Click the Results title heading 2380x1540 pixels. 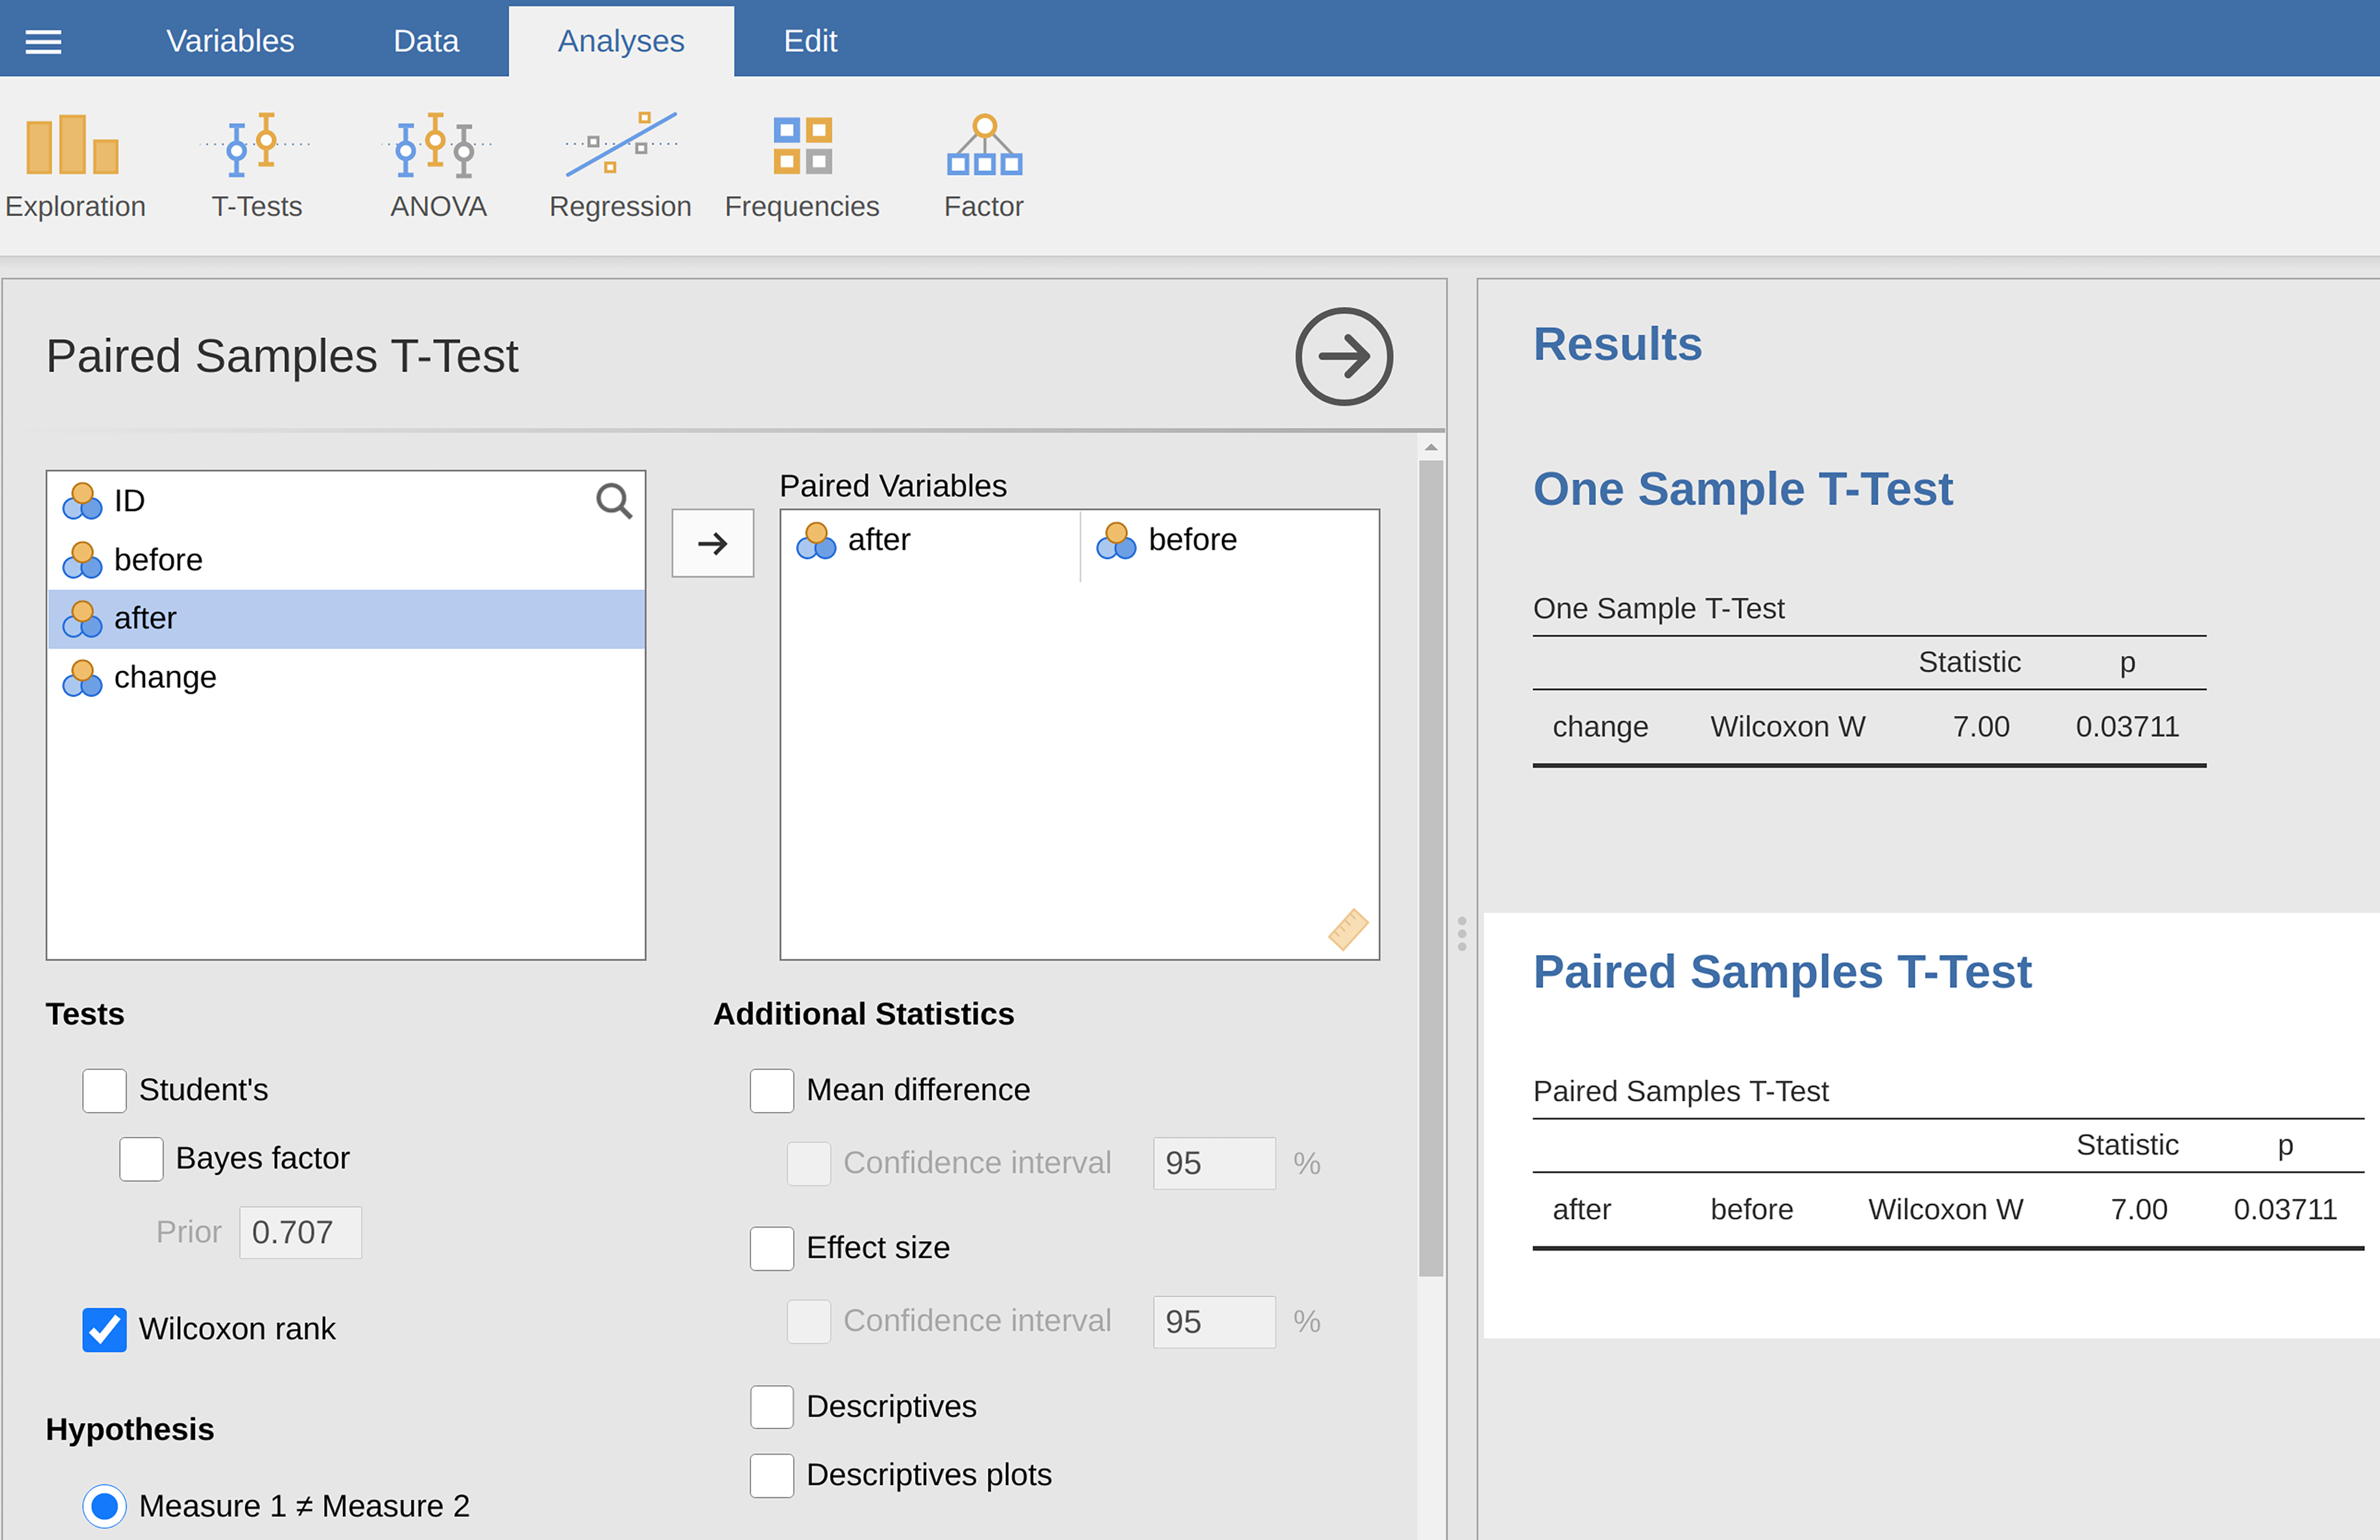click(1617, 344)
